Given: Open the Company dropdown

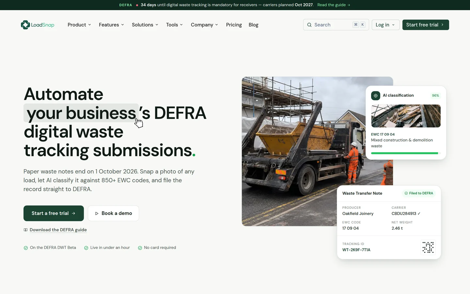Looking at the screenshot, I should coord(204,25).
